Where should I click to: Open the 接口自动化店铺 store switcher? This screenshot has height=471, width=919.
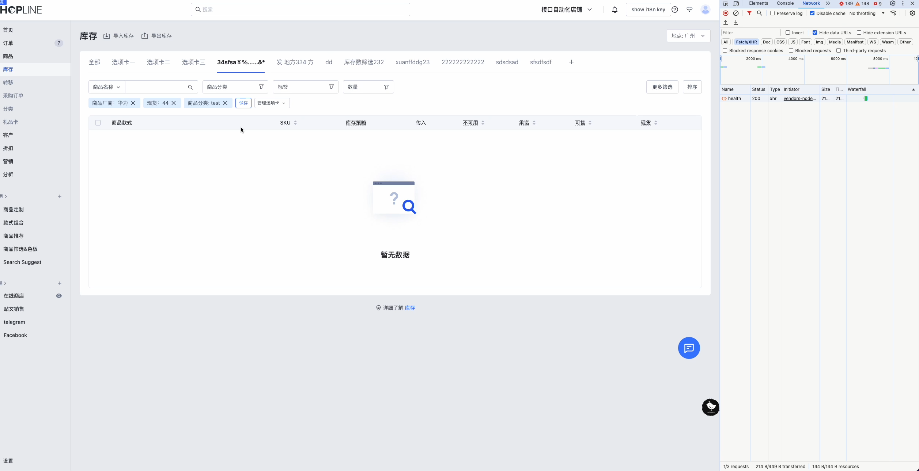point(566,10)
